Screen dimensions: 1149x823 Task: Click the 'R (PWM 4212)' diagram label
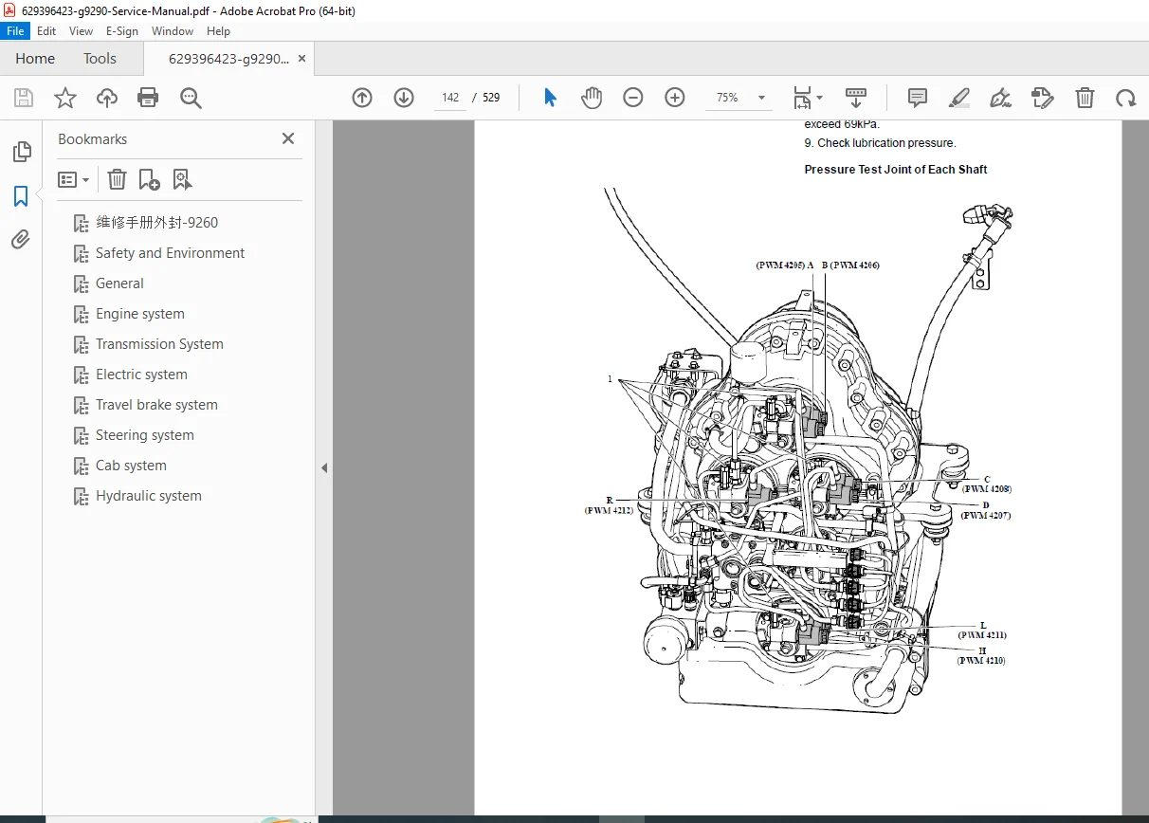(610, 504)
